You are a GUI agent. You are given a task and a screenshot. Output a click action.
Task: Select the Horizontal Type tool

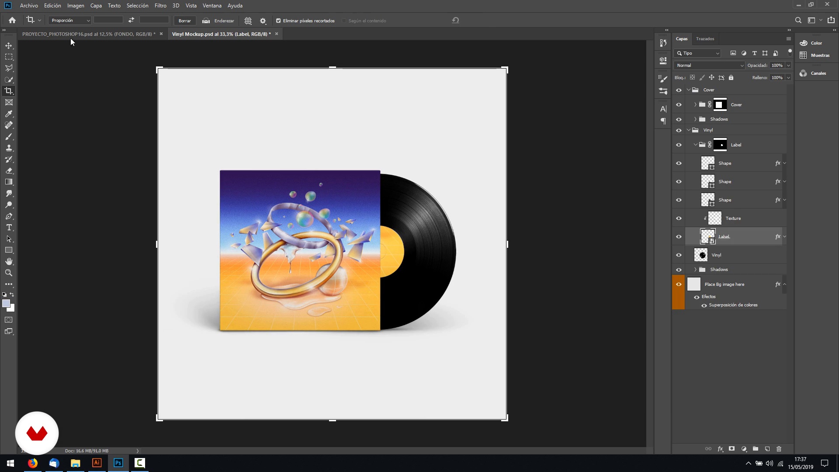[x=9, y=227]
